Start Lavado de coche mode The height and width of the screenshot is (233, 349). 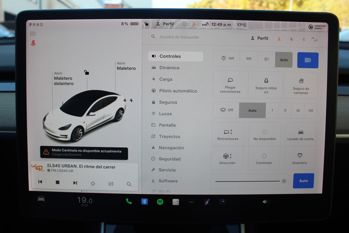coord(300,134)
